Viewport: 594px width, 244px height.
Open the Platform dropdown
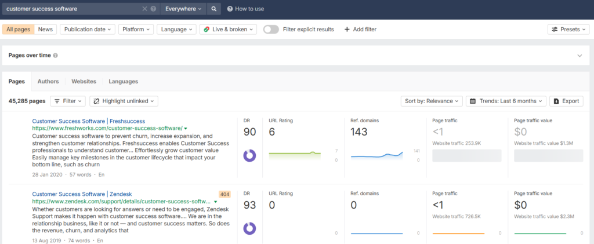coord(136,29)
